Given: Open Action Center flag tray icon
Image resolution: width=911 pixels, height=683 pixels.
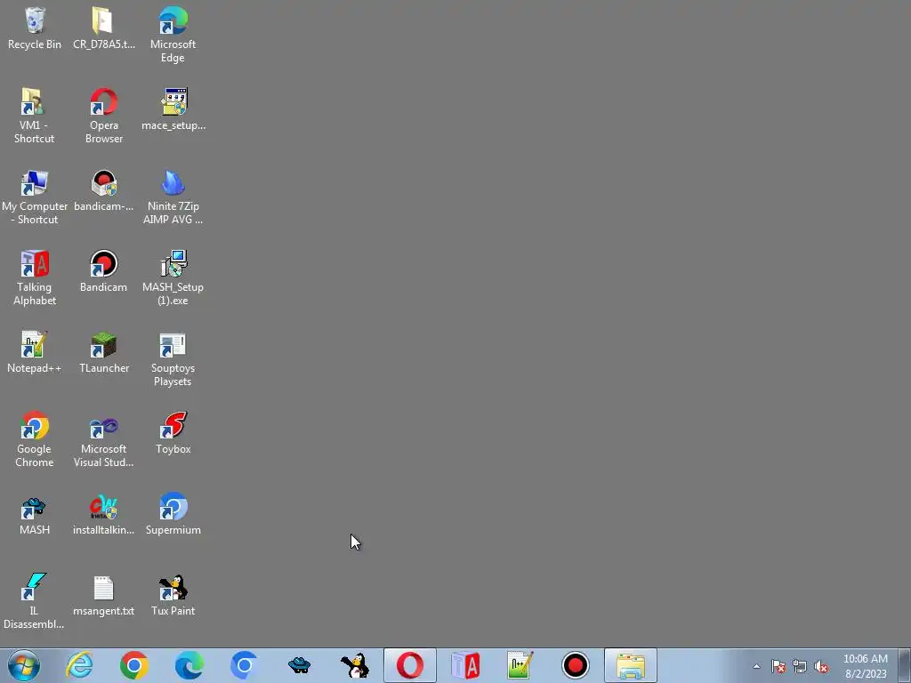Looking at the screenshot, I should pyautogui.click(x=778, y=666).
